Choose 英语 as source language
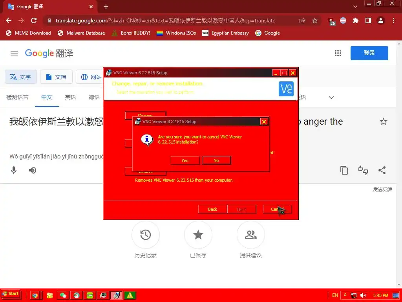Image resolution: width=402 pixels, height=302 pixels. 71,98
